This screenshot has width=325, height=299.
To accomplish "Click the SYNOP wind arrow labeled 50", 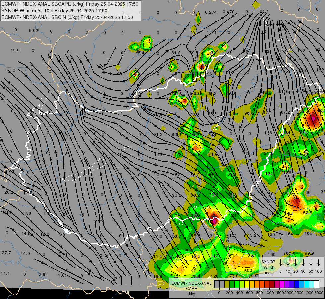I will pos(311,263).
